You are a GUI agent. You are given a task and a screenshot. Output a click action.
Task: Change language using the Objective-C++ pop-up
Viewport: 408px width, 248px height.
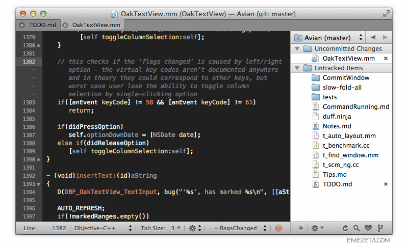click(x=103, y=228)
